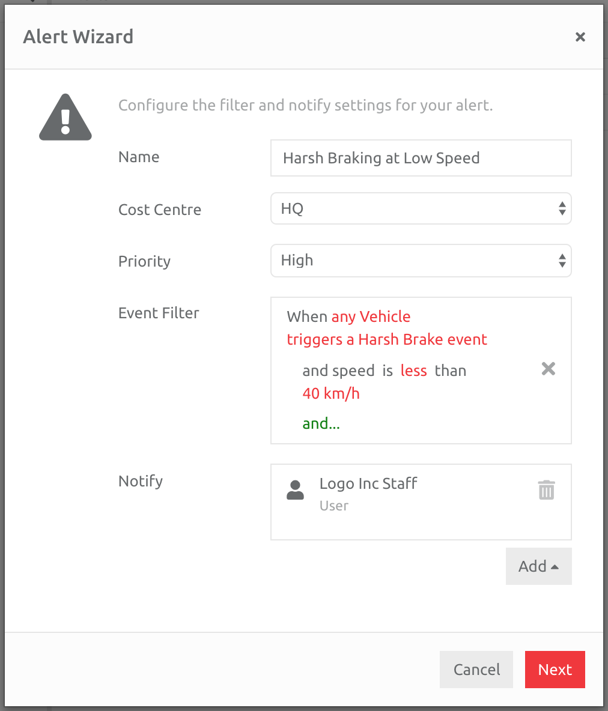Click the warning triangle alert icon
Viewport: 608px width, 711px height.
pos(65,116)
